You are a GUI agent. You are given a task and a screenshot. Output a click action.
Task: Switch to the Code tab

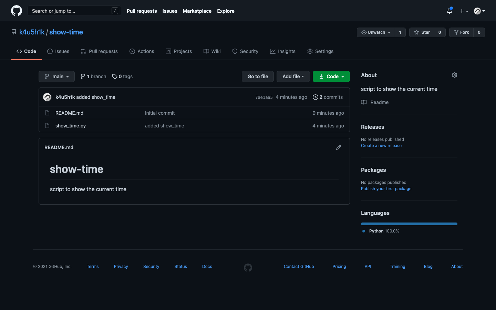click(26, 51)
